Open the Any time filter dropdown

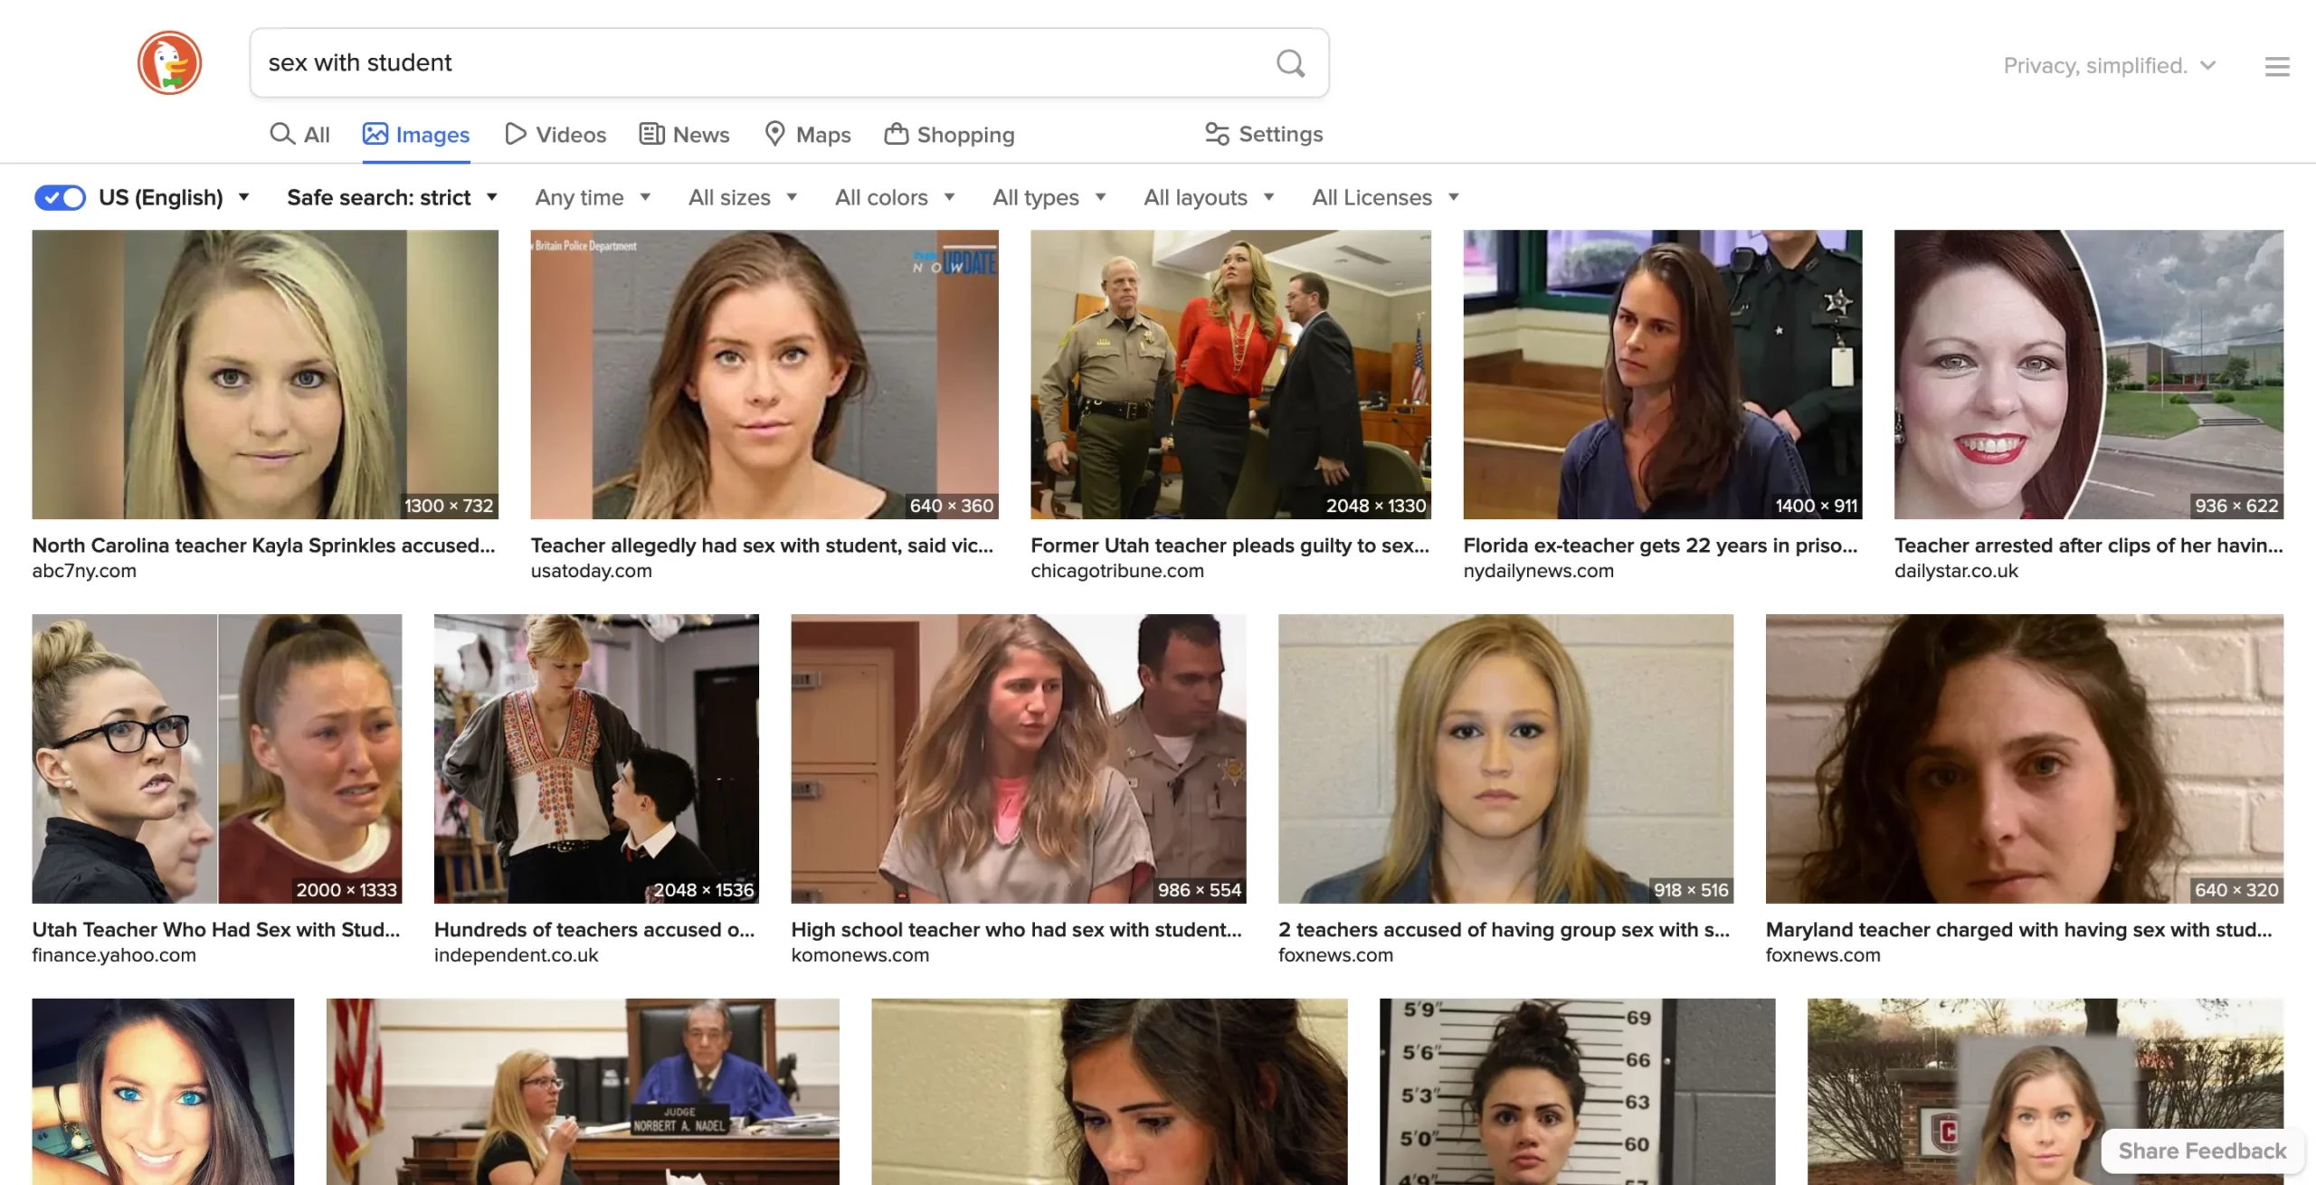[x=593, y=197]
